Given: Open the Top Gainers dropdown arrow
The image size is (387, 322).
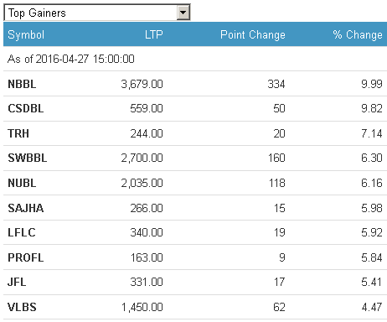Looking at the screenshot, I should pos(183,13).
